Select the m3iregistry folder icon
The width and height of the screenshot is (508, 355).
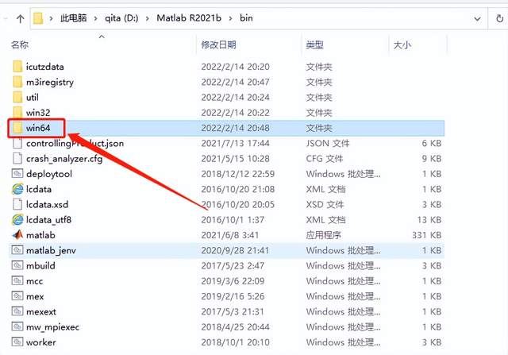point(17,82)
